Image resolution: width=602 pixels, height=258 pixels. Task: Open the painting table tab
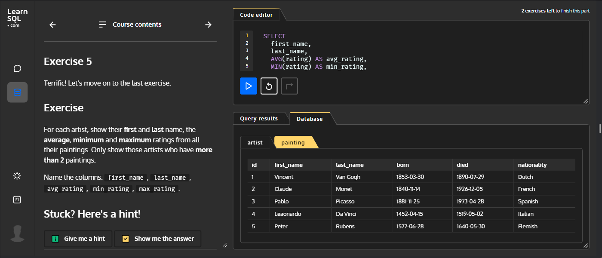coord(293,142)
